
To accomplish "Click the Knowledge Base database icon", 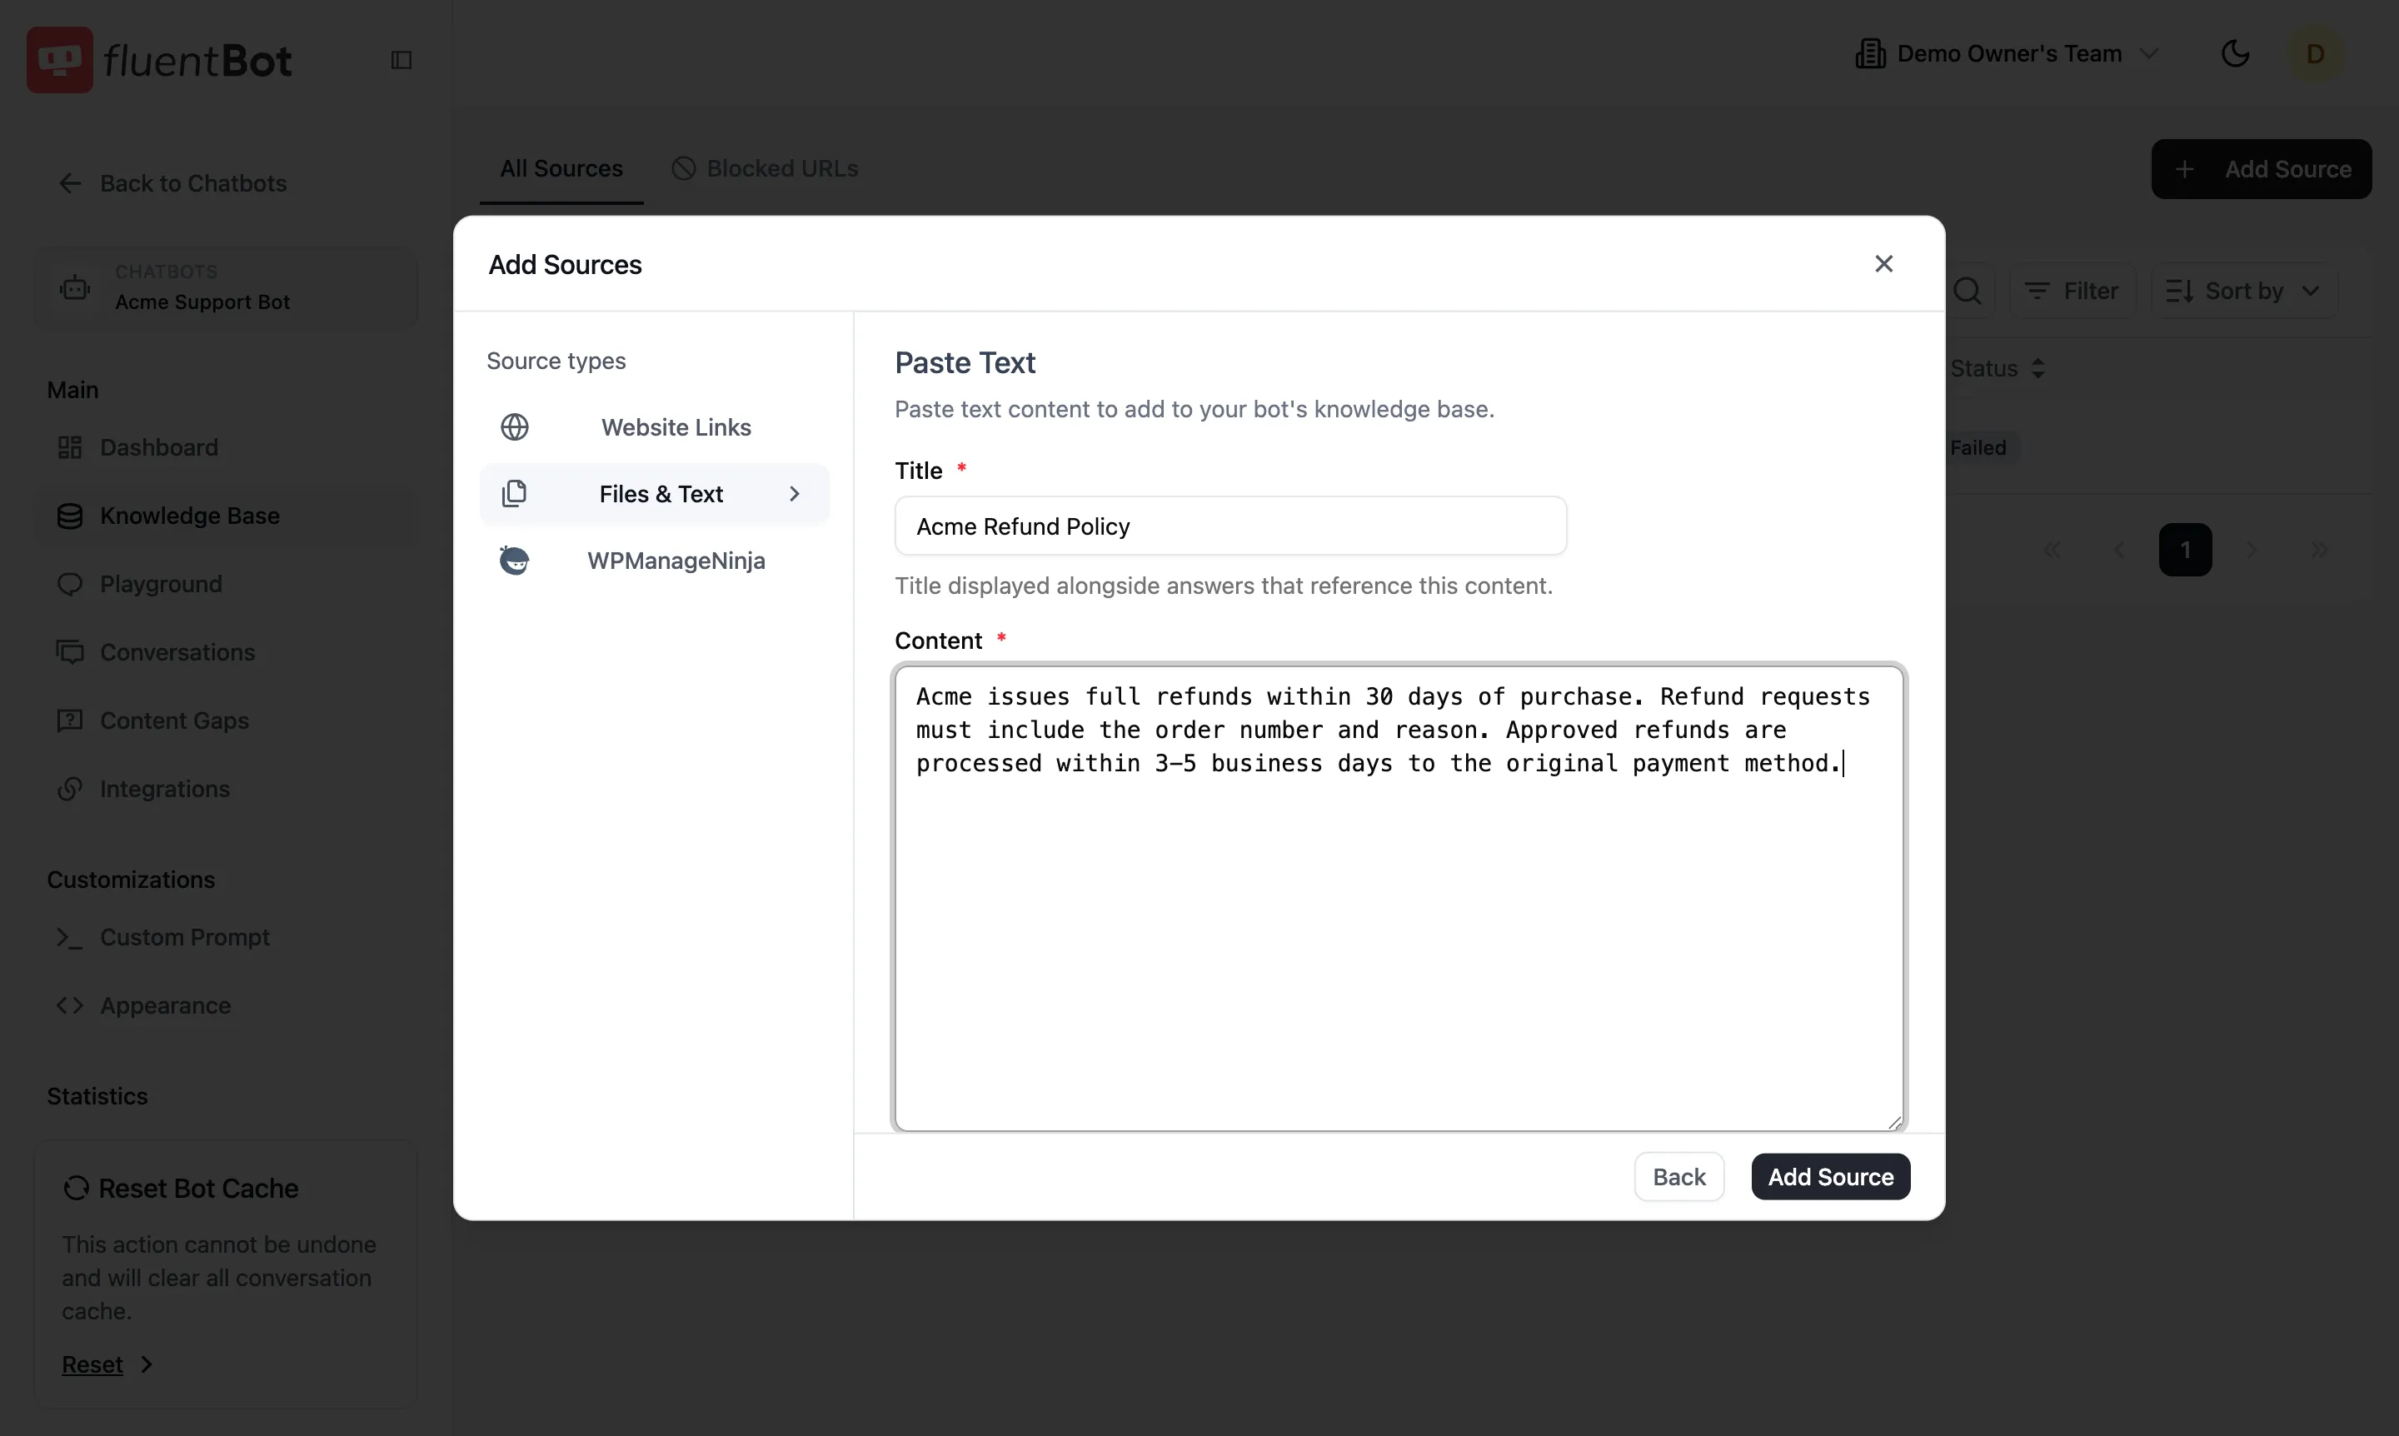I will (70, 516).
